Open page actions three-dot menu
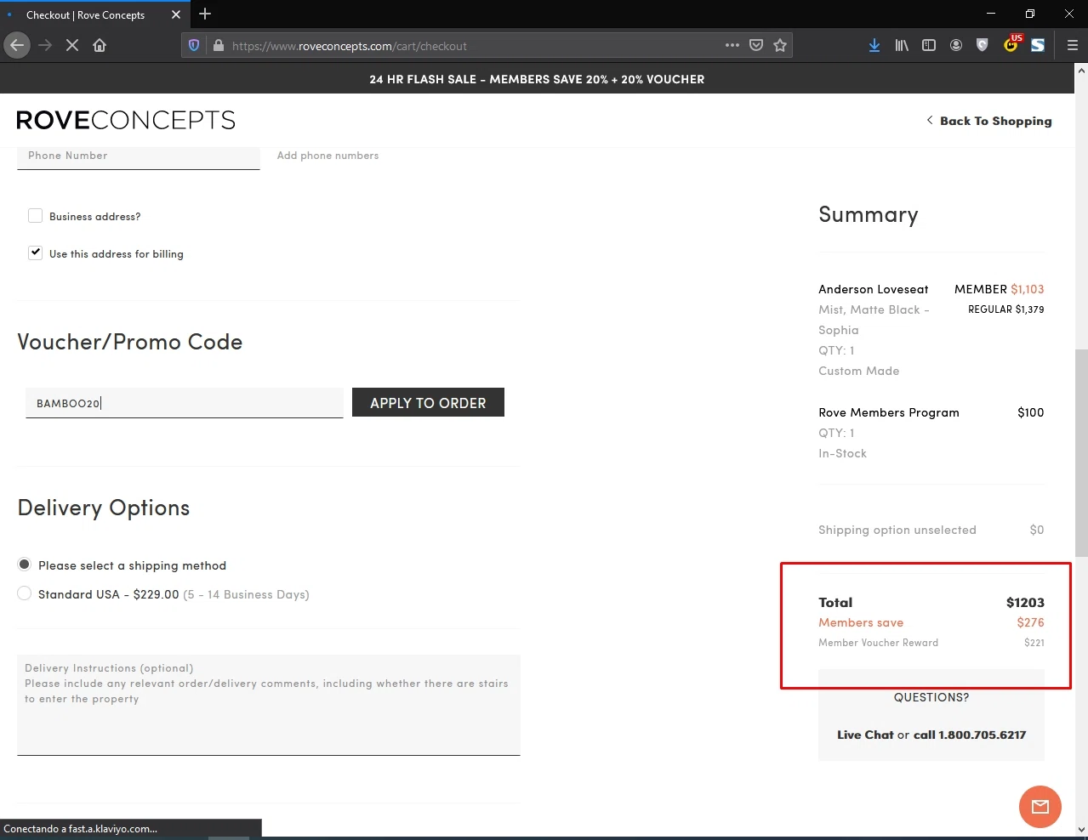 coord(732,45)
